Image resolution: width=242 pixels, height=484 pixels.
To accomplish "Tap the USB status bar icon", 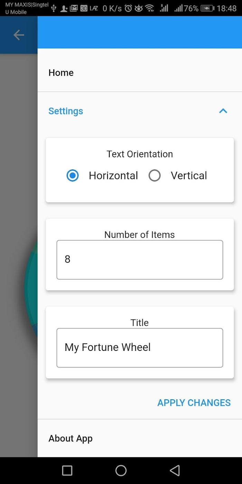I will point(54,8).
